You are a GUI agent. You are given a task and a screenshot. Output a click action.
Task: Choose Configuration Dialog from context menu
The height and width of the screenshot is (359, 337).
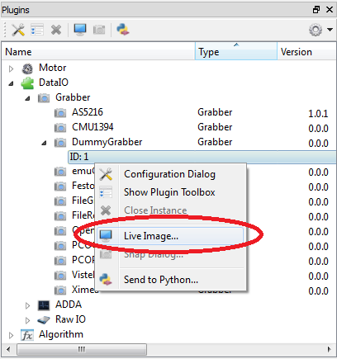[169, 174]
